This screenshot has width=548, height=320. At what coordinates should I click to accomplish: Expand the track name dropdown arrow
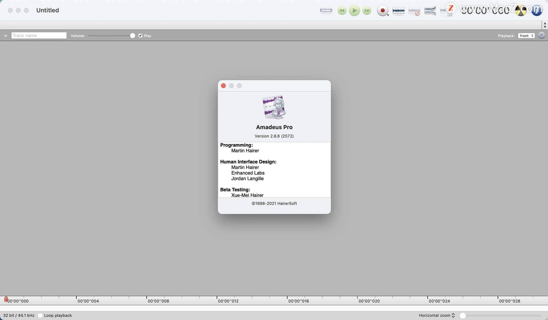coord(6,35)
